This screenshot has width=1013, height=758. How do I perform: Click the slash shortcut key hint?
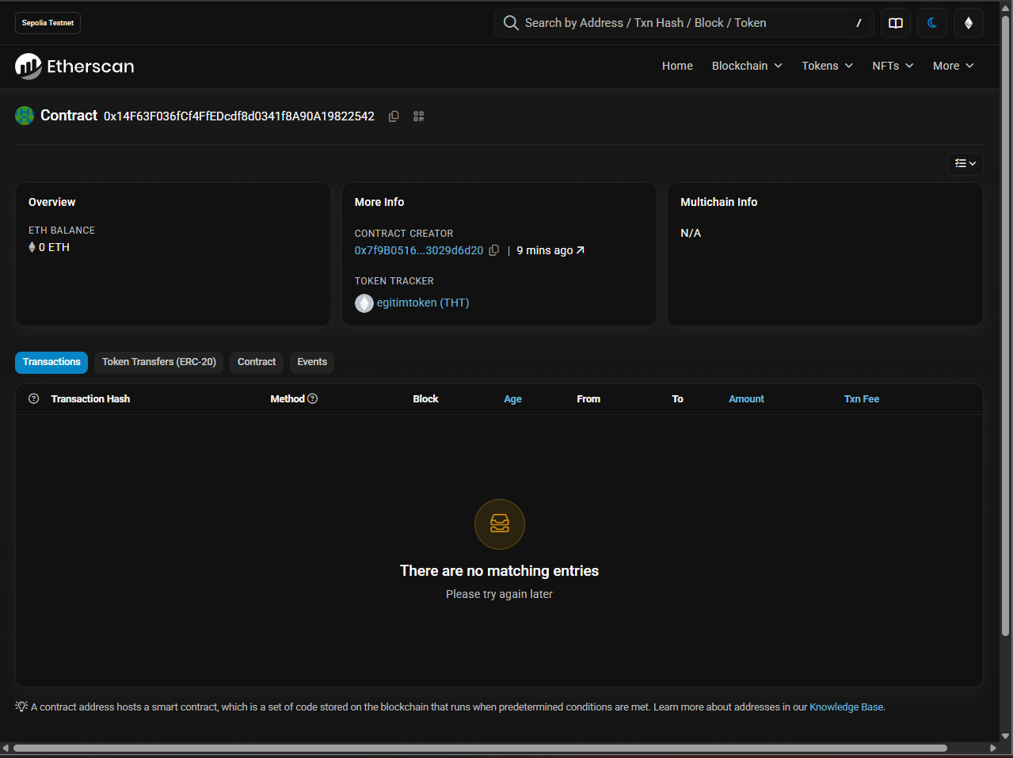pos(859,23)
